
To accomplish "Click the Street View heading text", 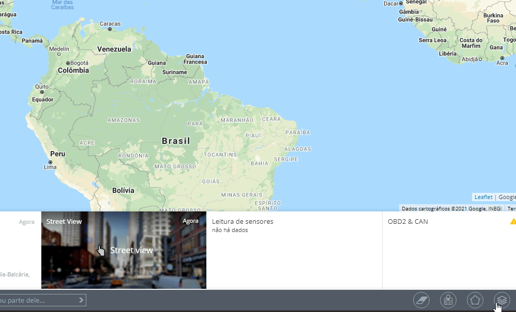I will point(64,221).
